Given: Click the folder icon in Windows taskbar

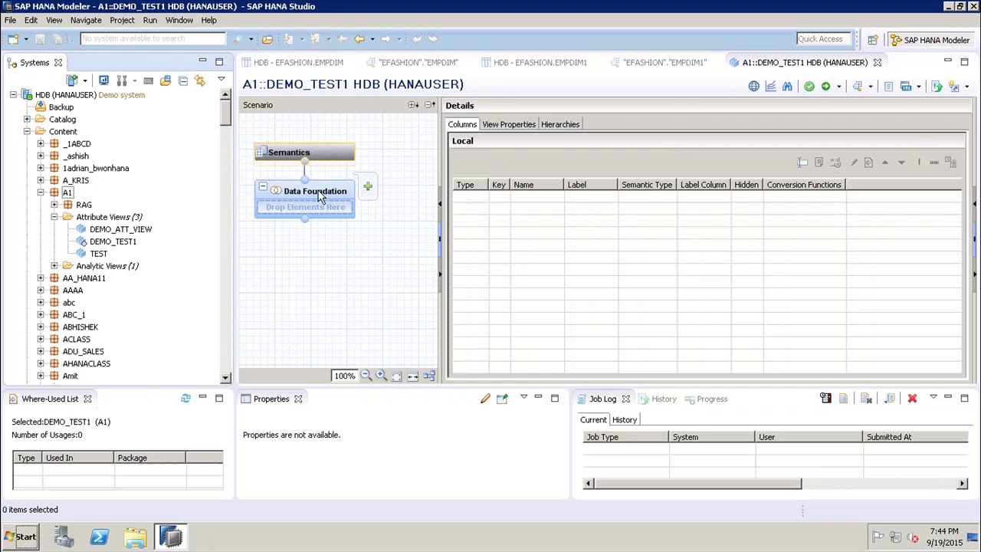Looking at the screenshot, I should [x=135, y=537].
